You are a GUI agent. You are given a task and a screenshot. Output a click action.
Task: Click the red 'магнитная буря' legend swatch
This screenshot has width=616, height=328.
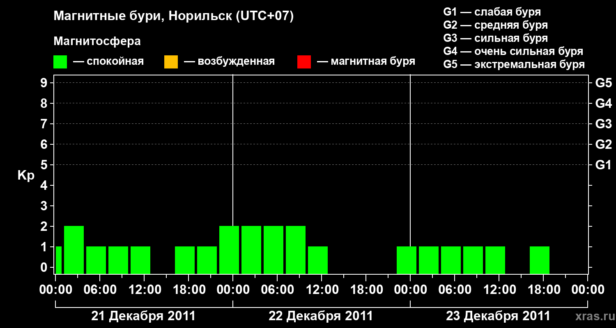point(304,62)
